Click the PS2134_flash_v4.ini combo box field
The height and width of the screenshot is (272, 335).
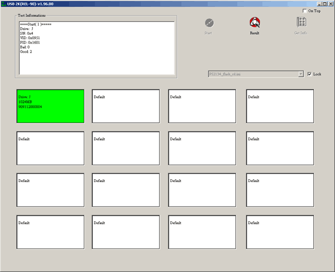pyautogui.click(x=252, y=74)
